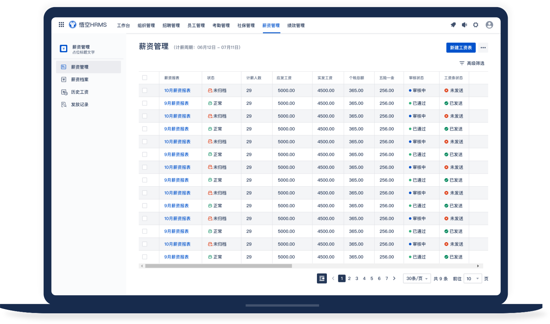This screenshot has width=550, height=324.
Task: Open announcements speaker icon
Action: click(x=464, y=25)
